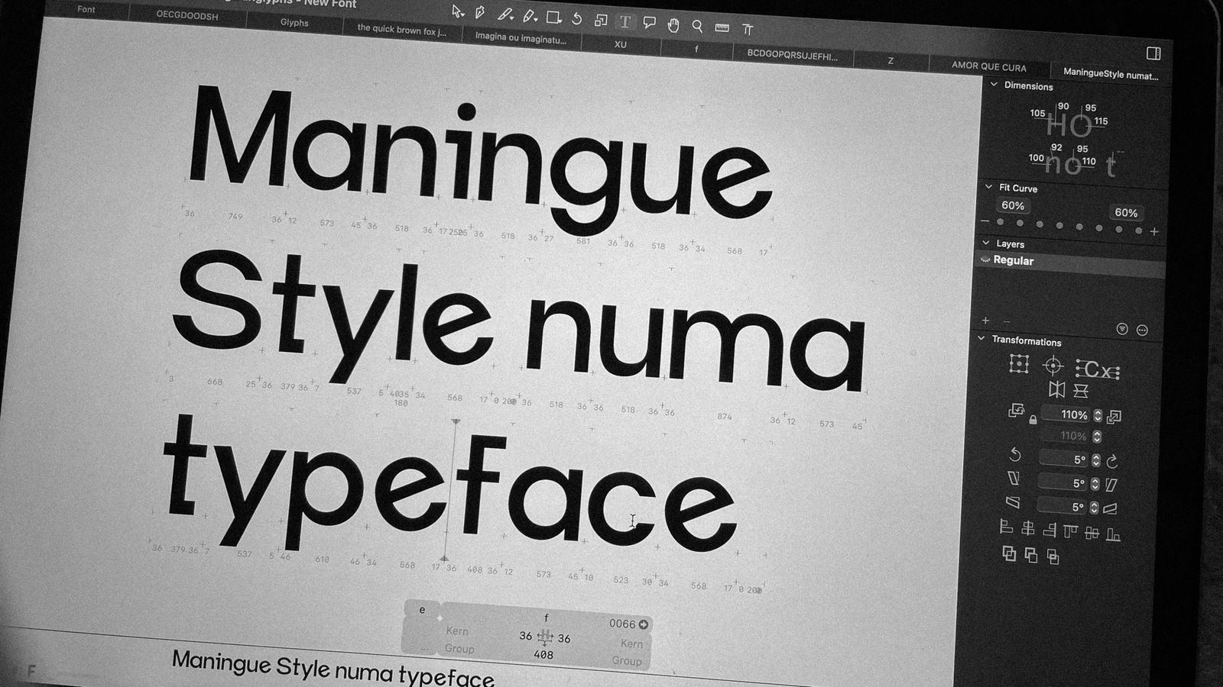Activate the Rotate tool in toolbar
The width and height of the screenshot is (1223, 687).
pos(577,19)
